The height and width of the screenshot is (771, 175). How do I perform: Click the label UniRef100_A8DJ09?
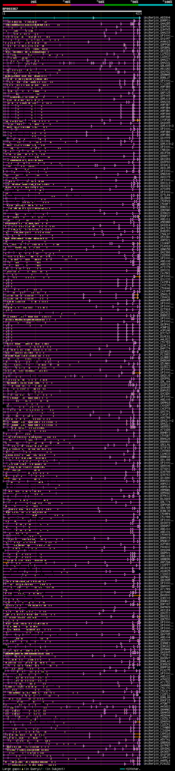pyautogui.click(x=157, y=400)
